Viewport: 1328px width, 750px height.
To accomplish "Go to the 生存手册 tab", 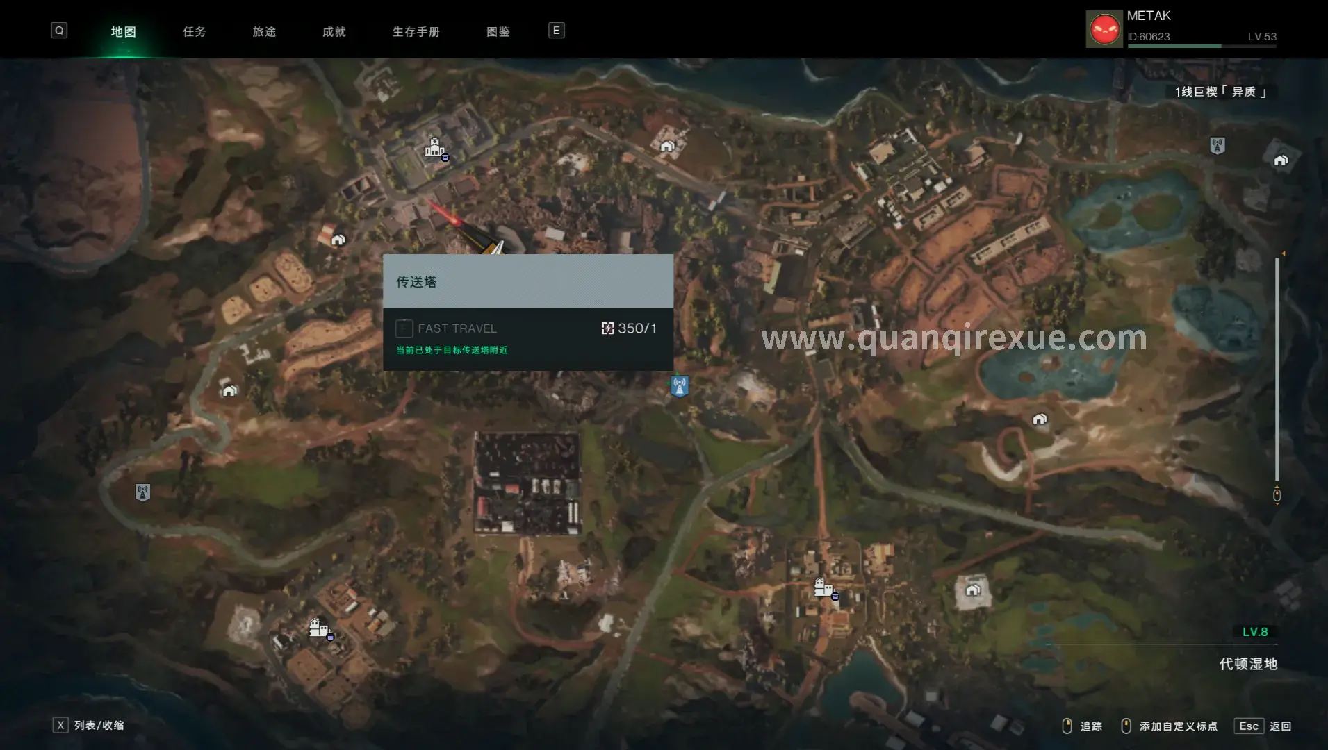I will [416, 32].
